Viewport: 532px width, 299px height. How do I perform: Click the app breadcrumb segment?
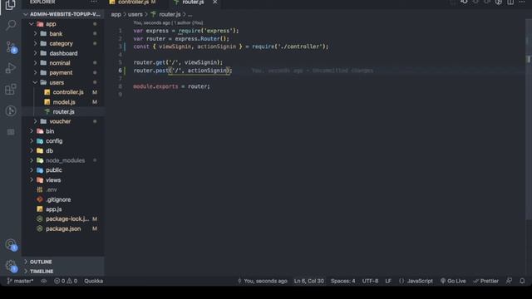tap(116, 14)
